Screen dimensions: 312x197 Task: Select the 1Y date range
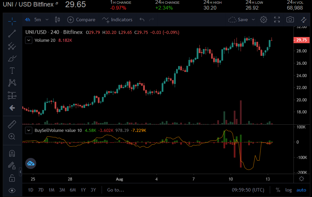[83, 190]
